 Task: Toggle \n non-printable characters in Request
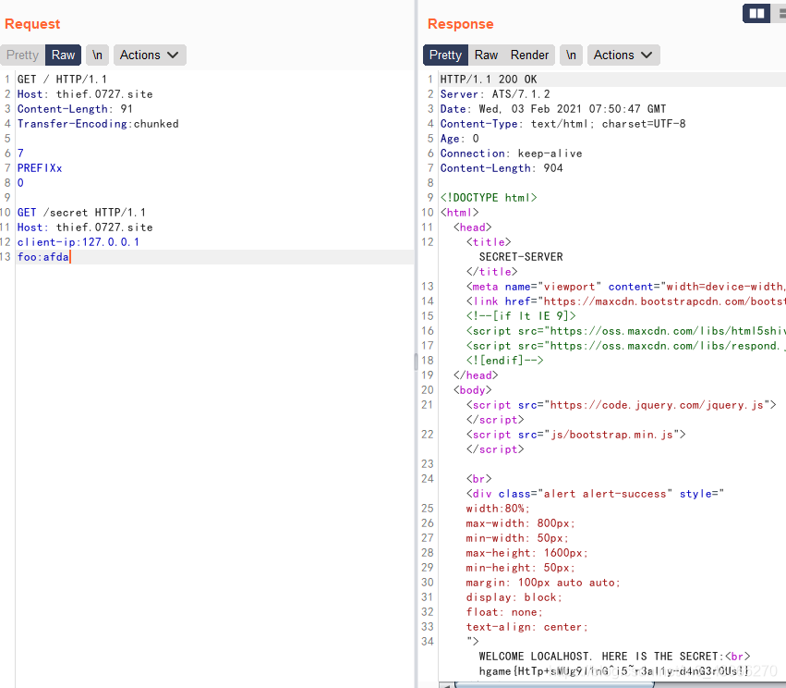point(97,55)
